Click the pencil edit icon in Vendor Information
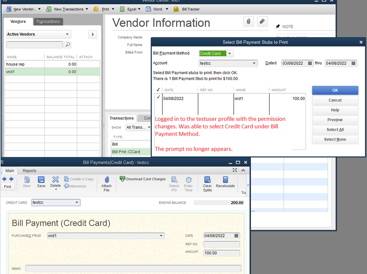 (262, 22)
